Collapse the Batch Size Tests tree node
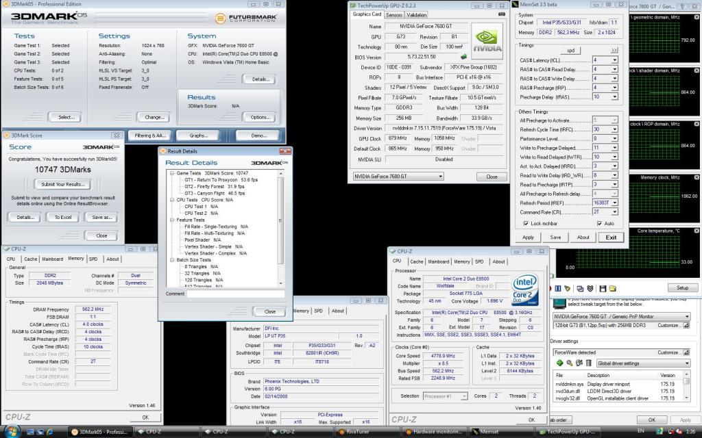 click(x=172, y=259)
